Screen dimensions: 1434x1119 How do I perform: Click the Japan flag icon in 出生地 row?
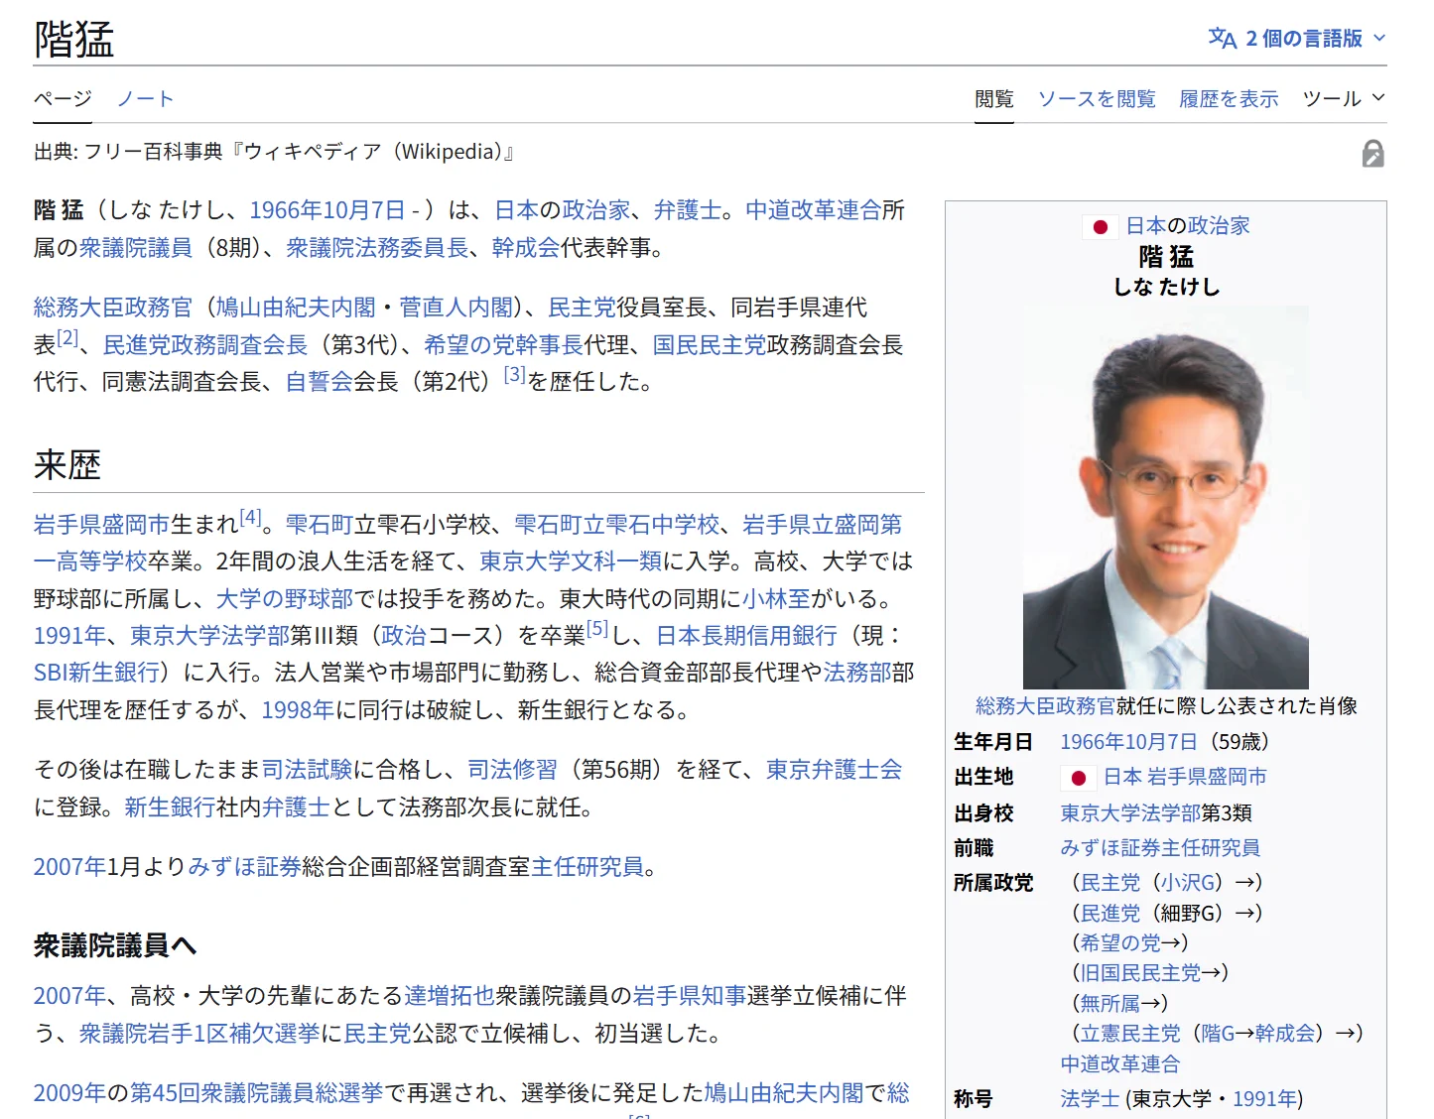(x=1078, y=778)
